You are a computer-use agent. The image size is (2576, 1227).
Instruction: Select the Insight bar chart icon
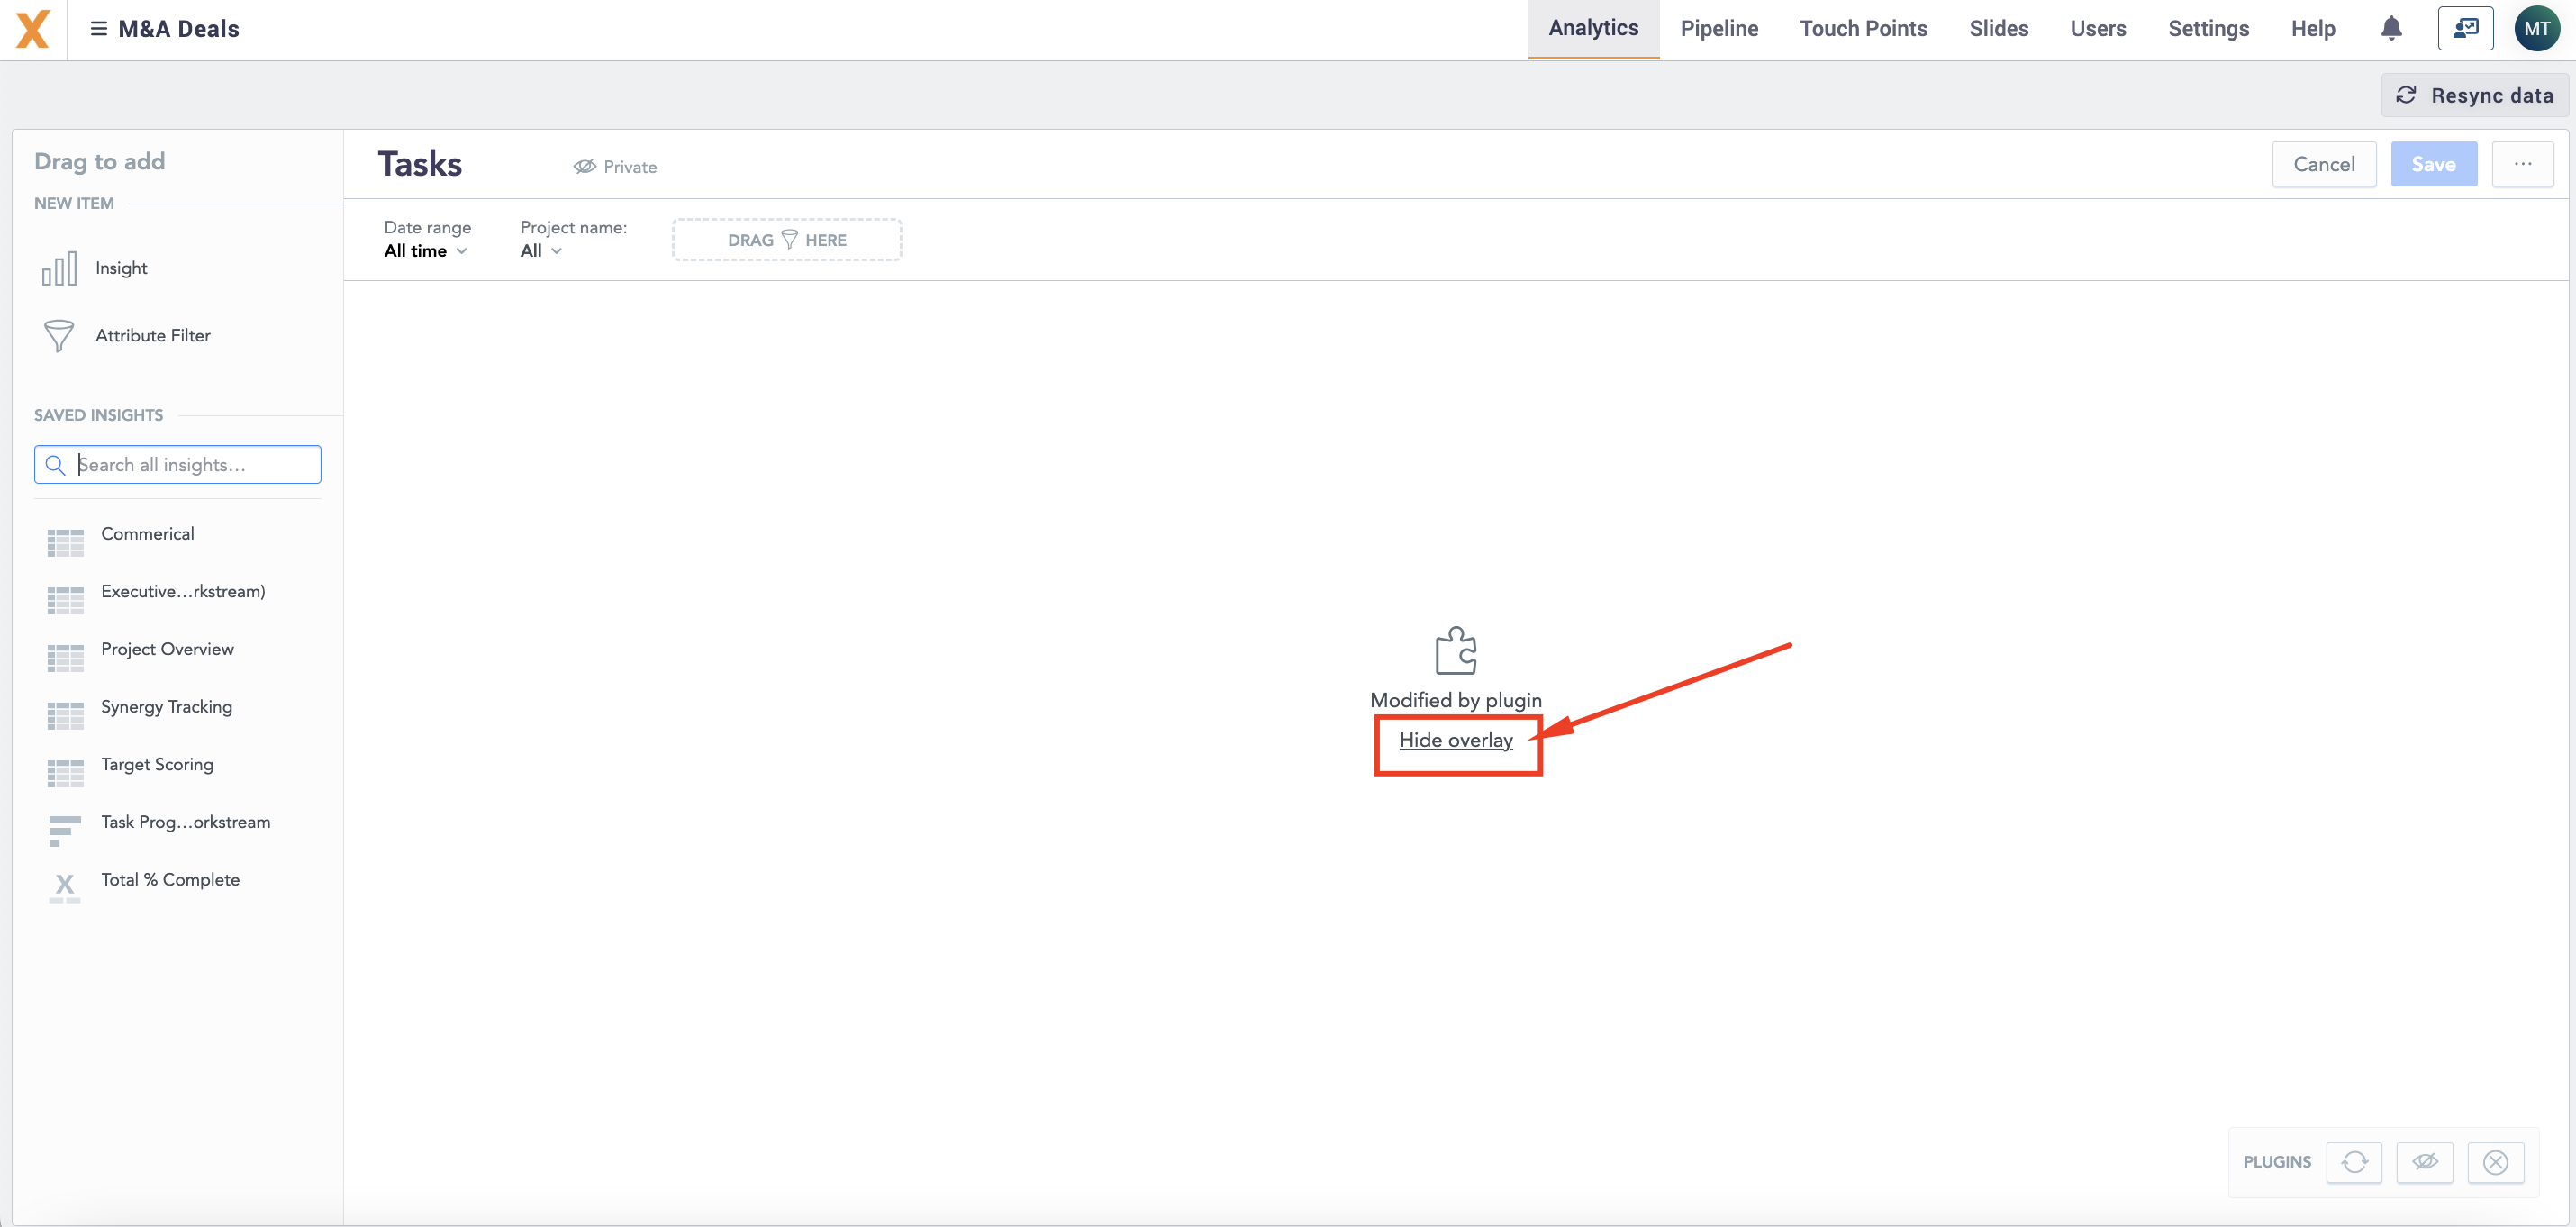59,268
